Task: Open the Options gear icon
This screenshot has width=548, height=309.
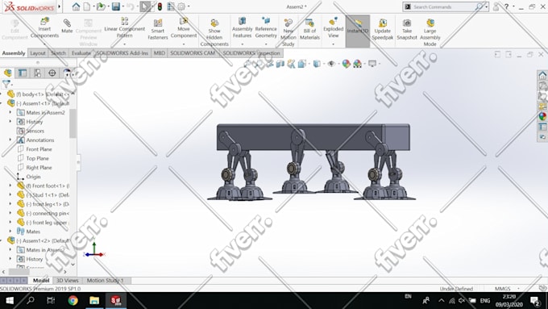Action: 181,6
